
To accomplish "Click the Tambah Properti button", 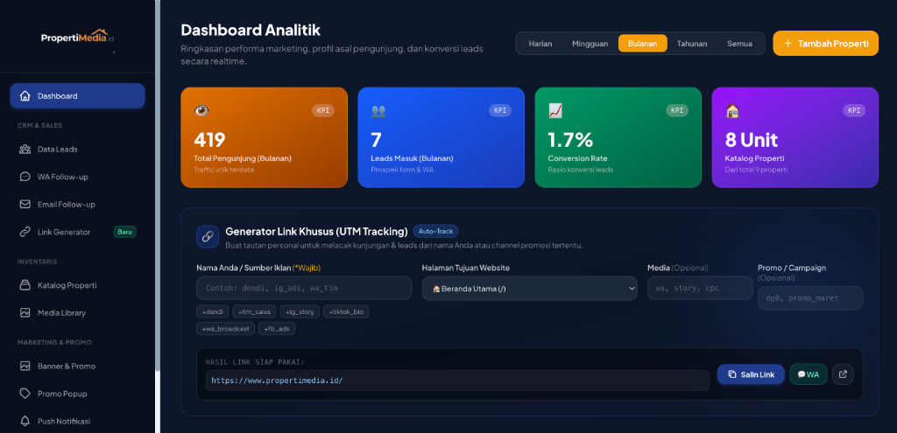I will click(825, 44).
